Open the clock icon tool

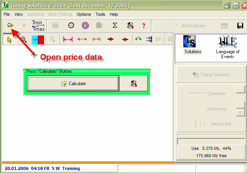[x=71, y=25]
